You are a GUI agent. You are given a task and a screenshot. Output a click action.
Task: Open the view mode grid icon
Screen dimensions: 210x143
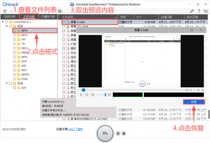click(x=60, y=11)
